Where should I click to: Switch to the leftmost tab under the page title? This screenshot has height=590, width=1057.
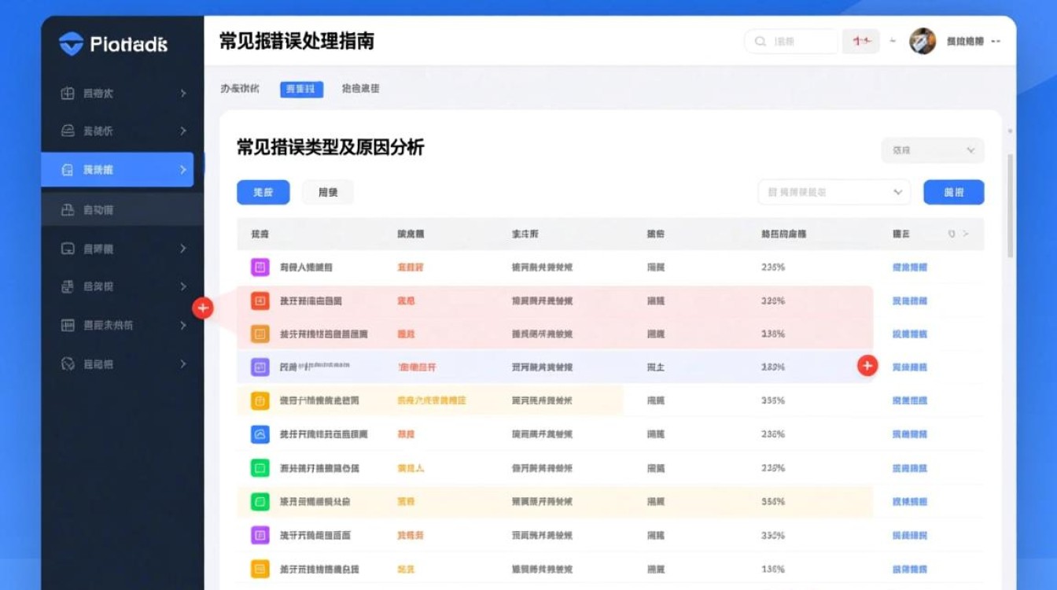(240, 89)
